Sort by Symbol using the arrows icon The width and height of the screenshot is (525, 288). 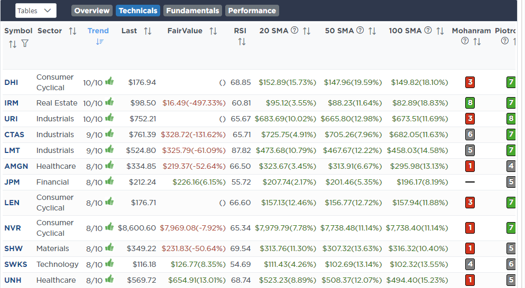point(12,44)
